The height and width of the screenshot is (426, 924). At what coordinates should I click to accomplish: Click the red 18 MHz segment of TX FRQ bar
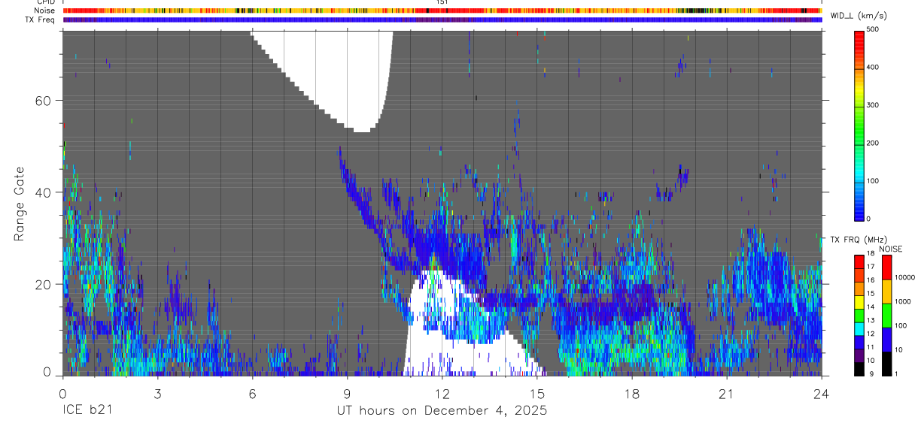pos(859,261)
